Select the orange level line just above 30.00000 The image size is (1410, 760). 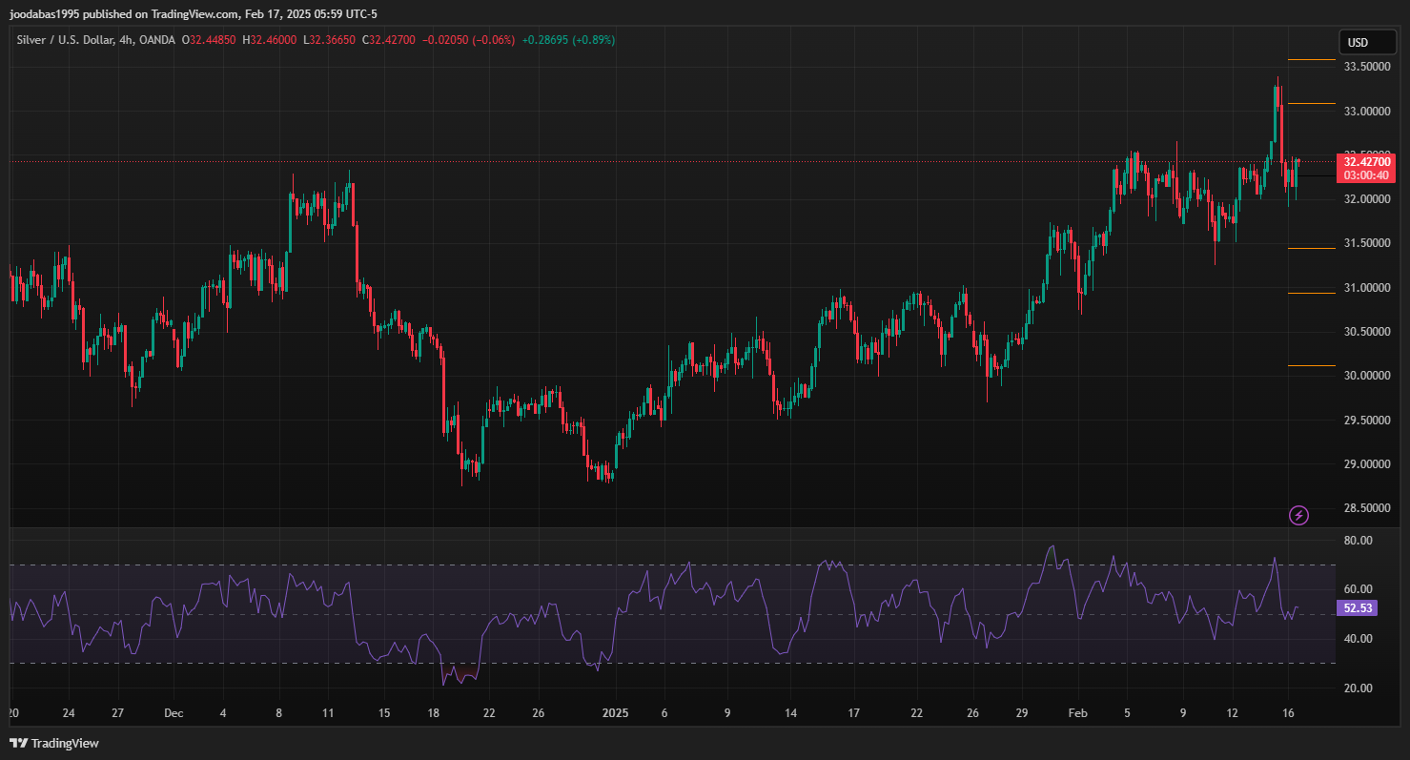(1311, 365)
